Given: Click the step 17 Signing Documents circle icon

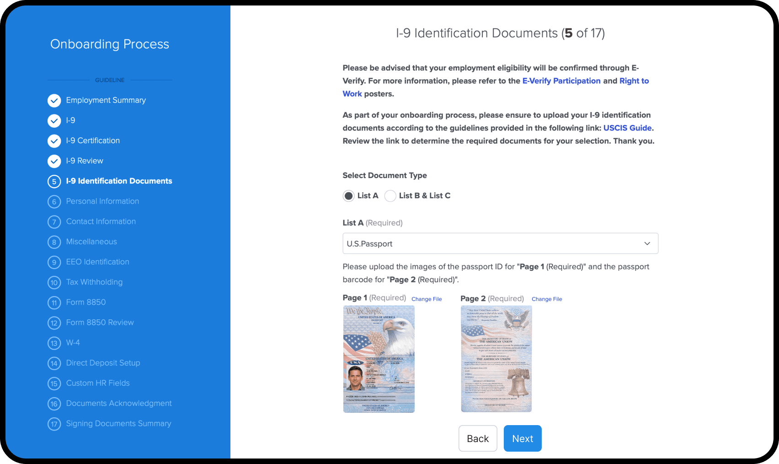Looking at the screenshot, I should click(54, 424).
